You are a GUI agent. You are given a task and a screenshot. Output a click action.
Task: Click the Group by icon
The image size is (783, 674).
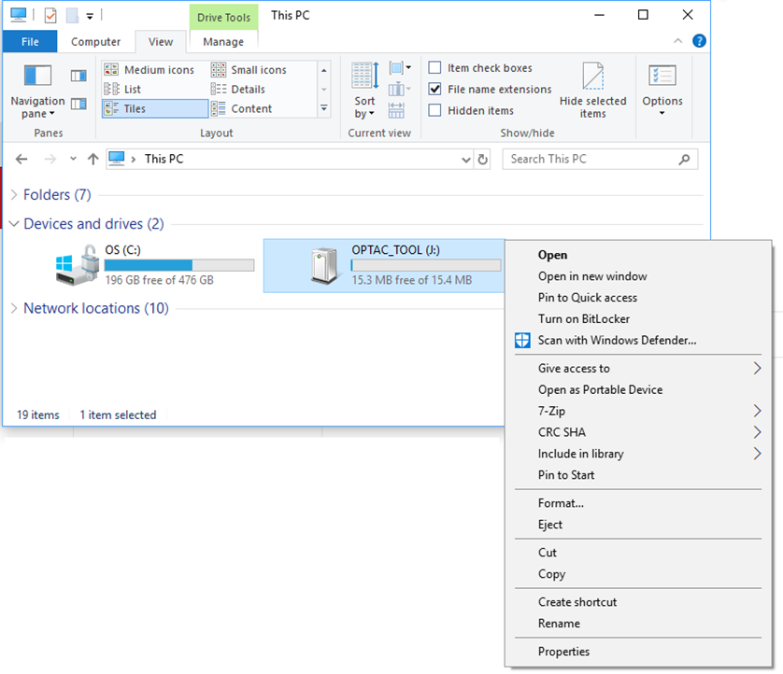pos(400,67)
